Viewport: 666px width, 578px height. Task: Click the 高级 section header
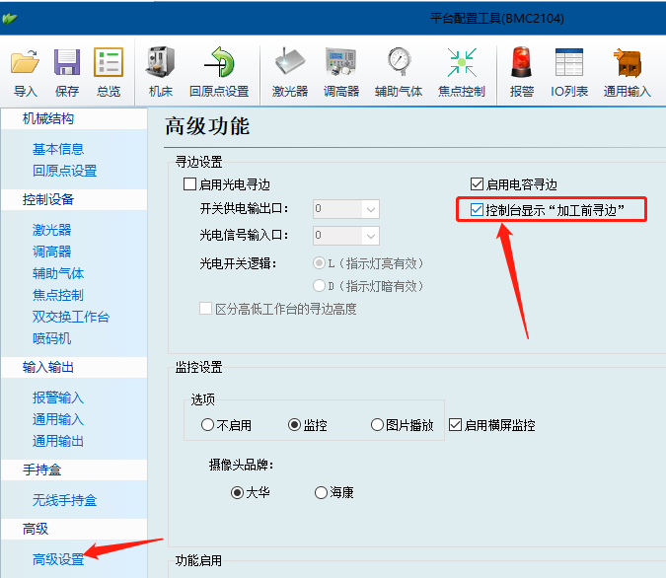point(36,529)
